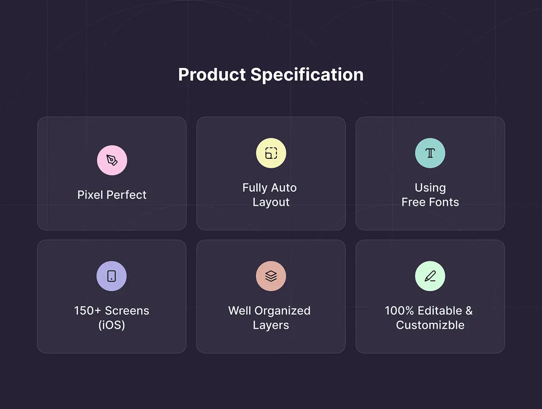The width and height of the screenshot is (542, 409).
Task: Click the 'Product Specification' heading
Action: (271, 74)
